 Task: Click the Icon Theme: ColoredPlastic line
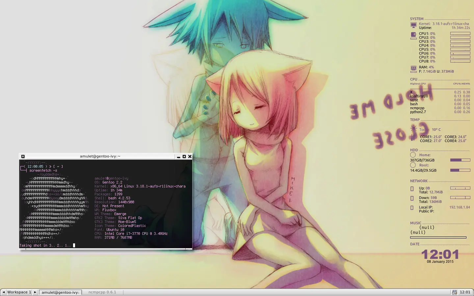click(x=120, y=226)
